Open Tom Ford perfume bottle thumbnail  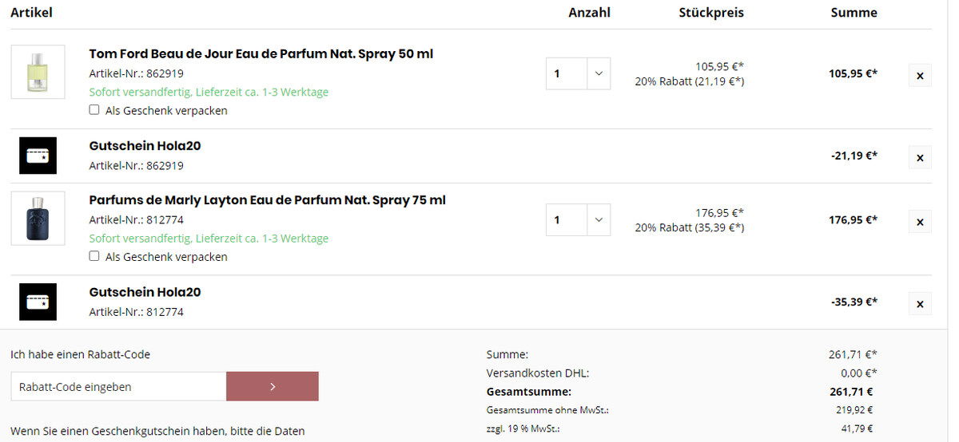pyautogui.click(x=38, y=72)
